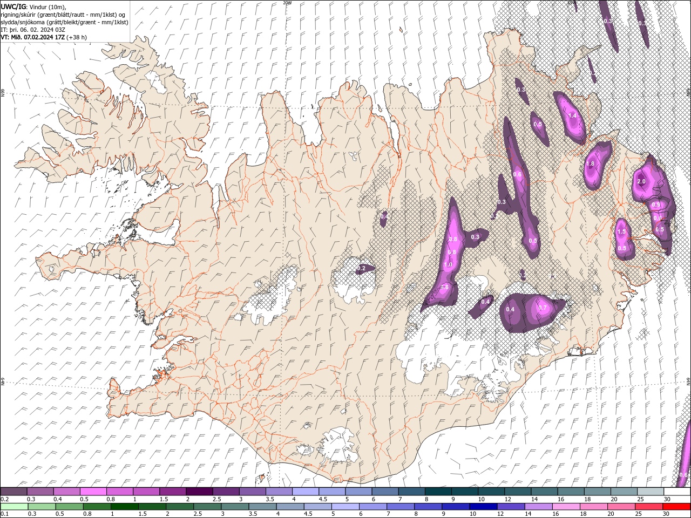Click the 1.8 snowfall value on the map
This screenshot has width=691, height=518.
coord(590,164)
